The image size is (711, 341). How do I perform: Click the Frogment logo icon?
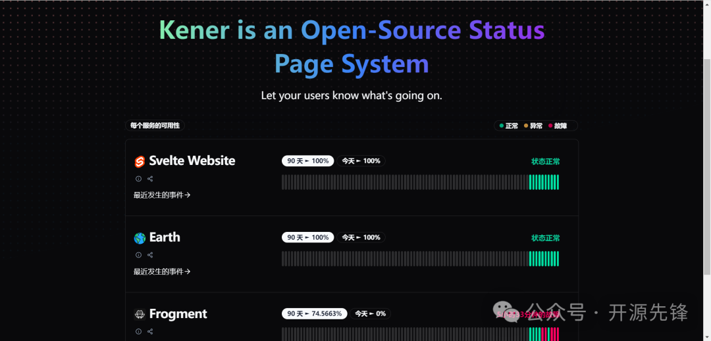pos(140,314)
